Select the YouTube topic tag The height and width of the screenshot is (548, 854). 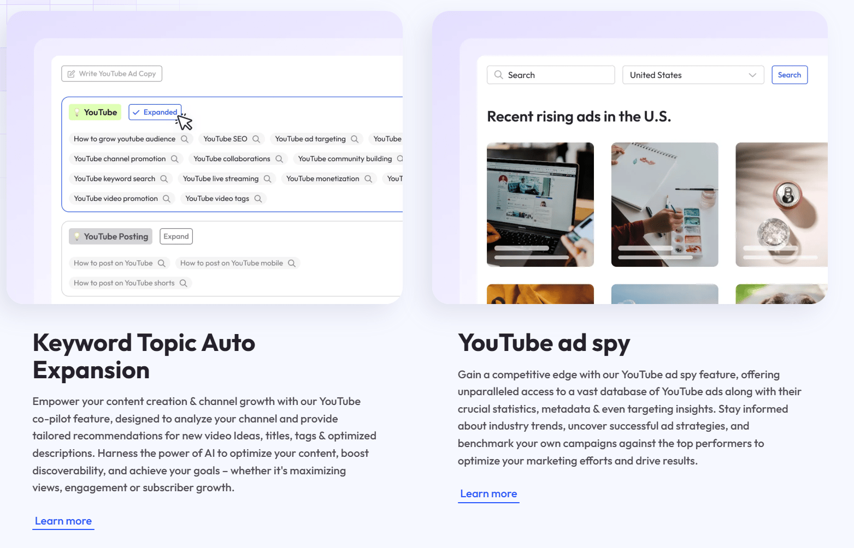pos(95,112)
